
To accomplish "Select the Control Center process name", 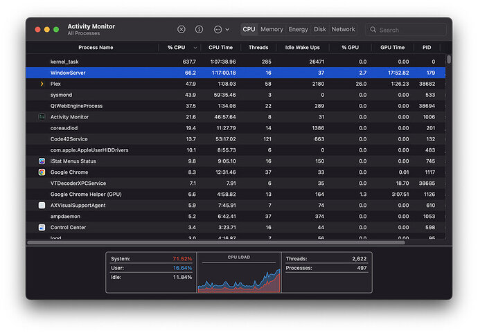I will point(69,227).
